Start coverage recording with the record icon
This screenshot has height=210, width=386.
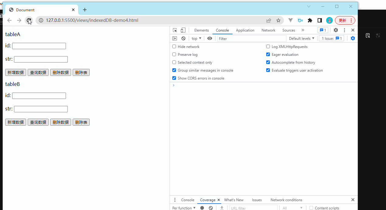[202, 208]
